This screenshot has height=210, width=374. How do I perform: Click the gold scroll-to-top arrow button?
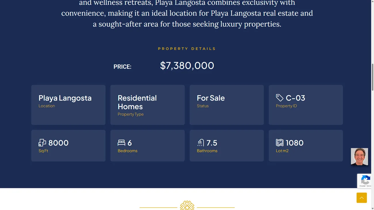click(x=362, y=198)
